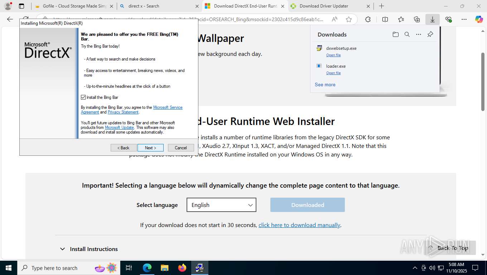
Task: Click Back To Top button
Action: tap(449, 248)
